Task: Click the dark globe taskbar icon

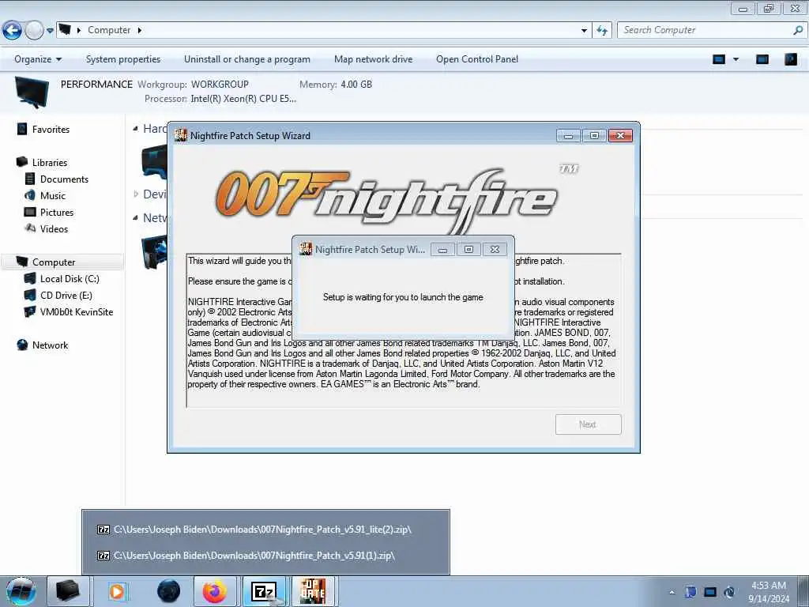Action: click(x=169, y=591)
